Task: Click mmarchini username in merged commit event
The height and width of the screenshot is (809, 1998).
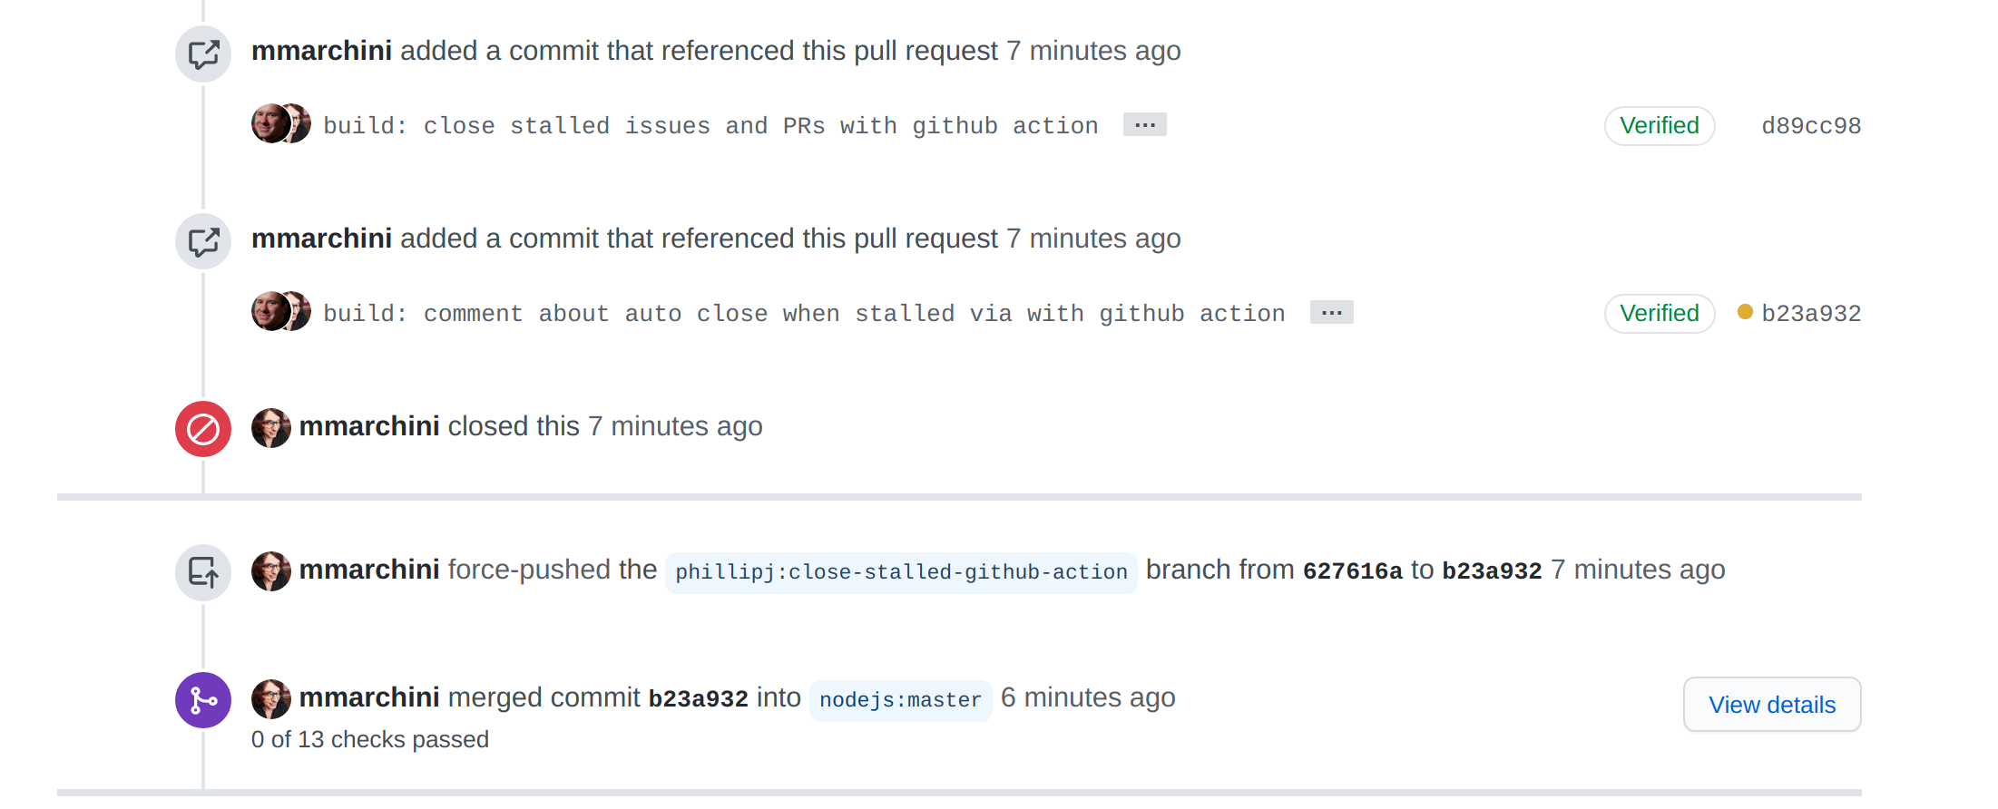Action: point(369,697)
